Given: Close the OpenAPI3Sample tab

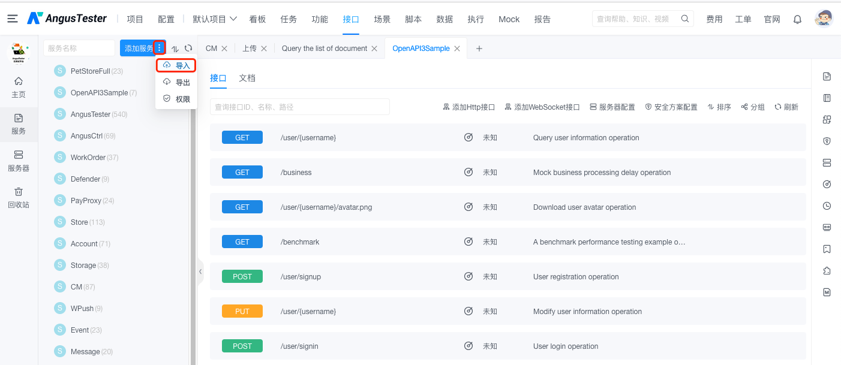Looking at the screenshot, I should [457, 49].
